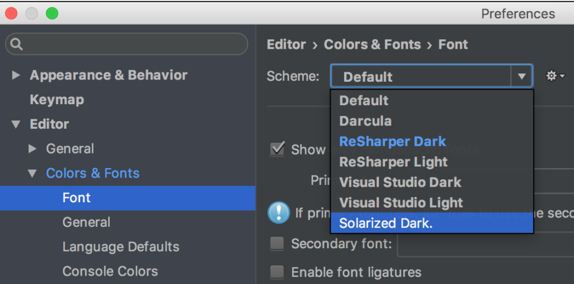This screenshot has height=284, width=574.
Task: Open Console Colors settings
Action: tap(110, 271)
